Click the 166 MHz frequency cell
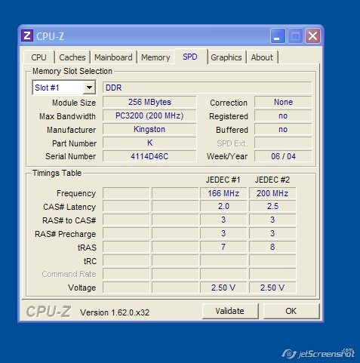Screen dimensions: 360x363 223,193
